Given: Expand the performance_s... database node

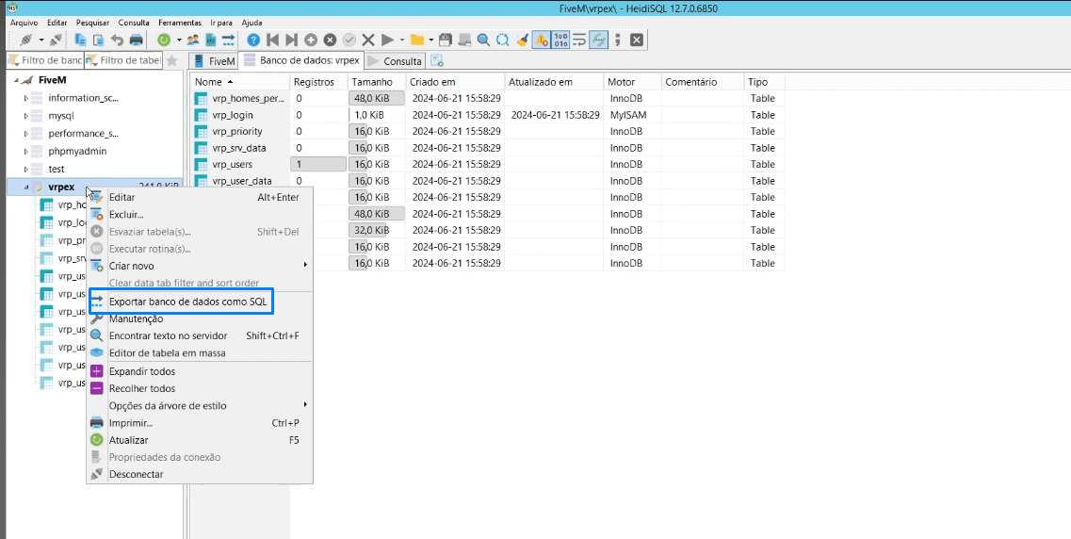Looking at the screenshot, I should click(x=26, y=133).
